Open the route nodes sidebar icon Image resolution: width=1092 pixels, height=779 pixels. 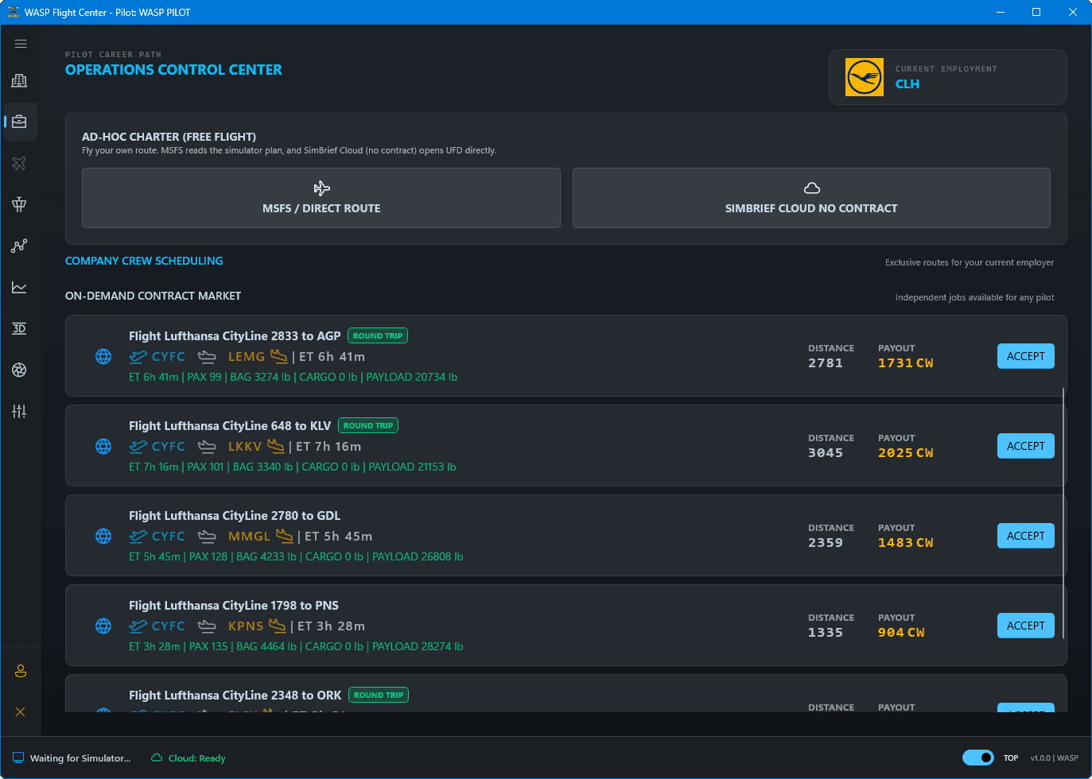[x=20, y=246]
